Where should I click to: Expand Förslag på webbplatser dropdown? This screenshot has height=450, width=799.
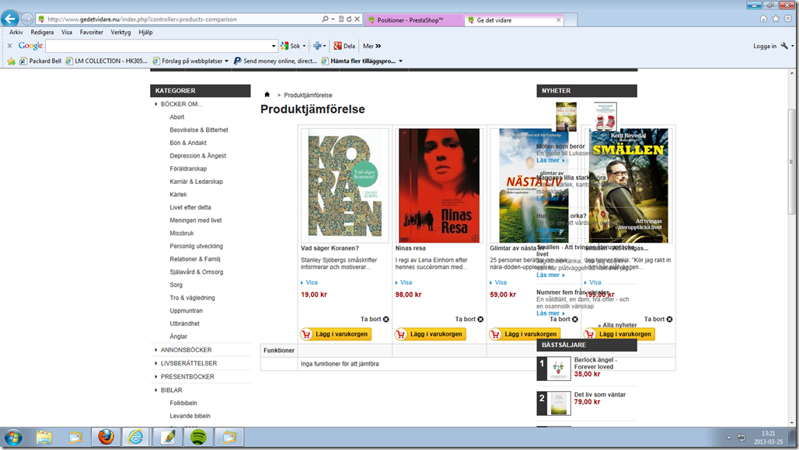click(x=226, y=61)
